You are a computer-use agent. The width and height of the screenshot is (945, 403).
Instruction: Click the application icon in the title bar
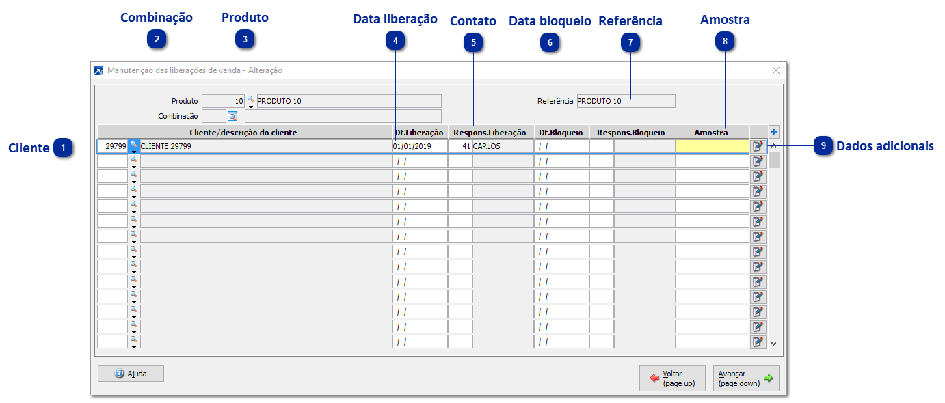click(x=98, y=70)
